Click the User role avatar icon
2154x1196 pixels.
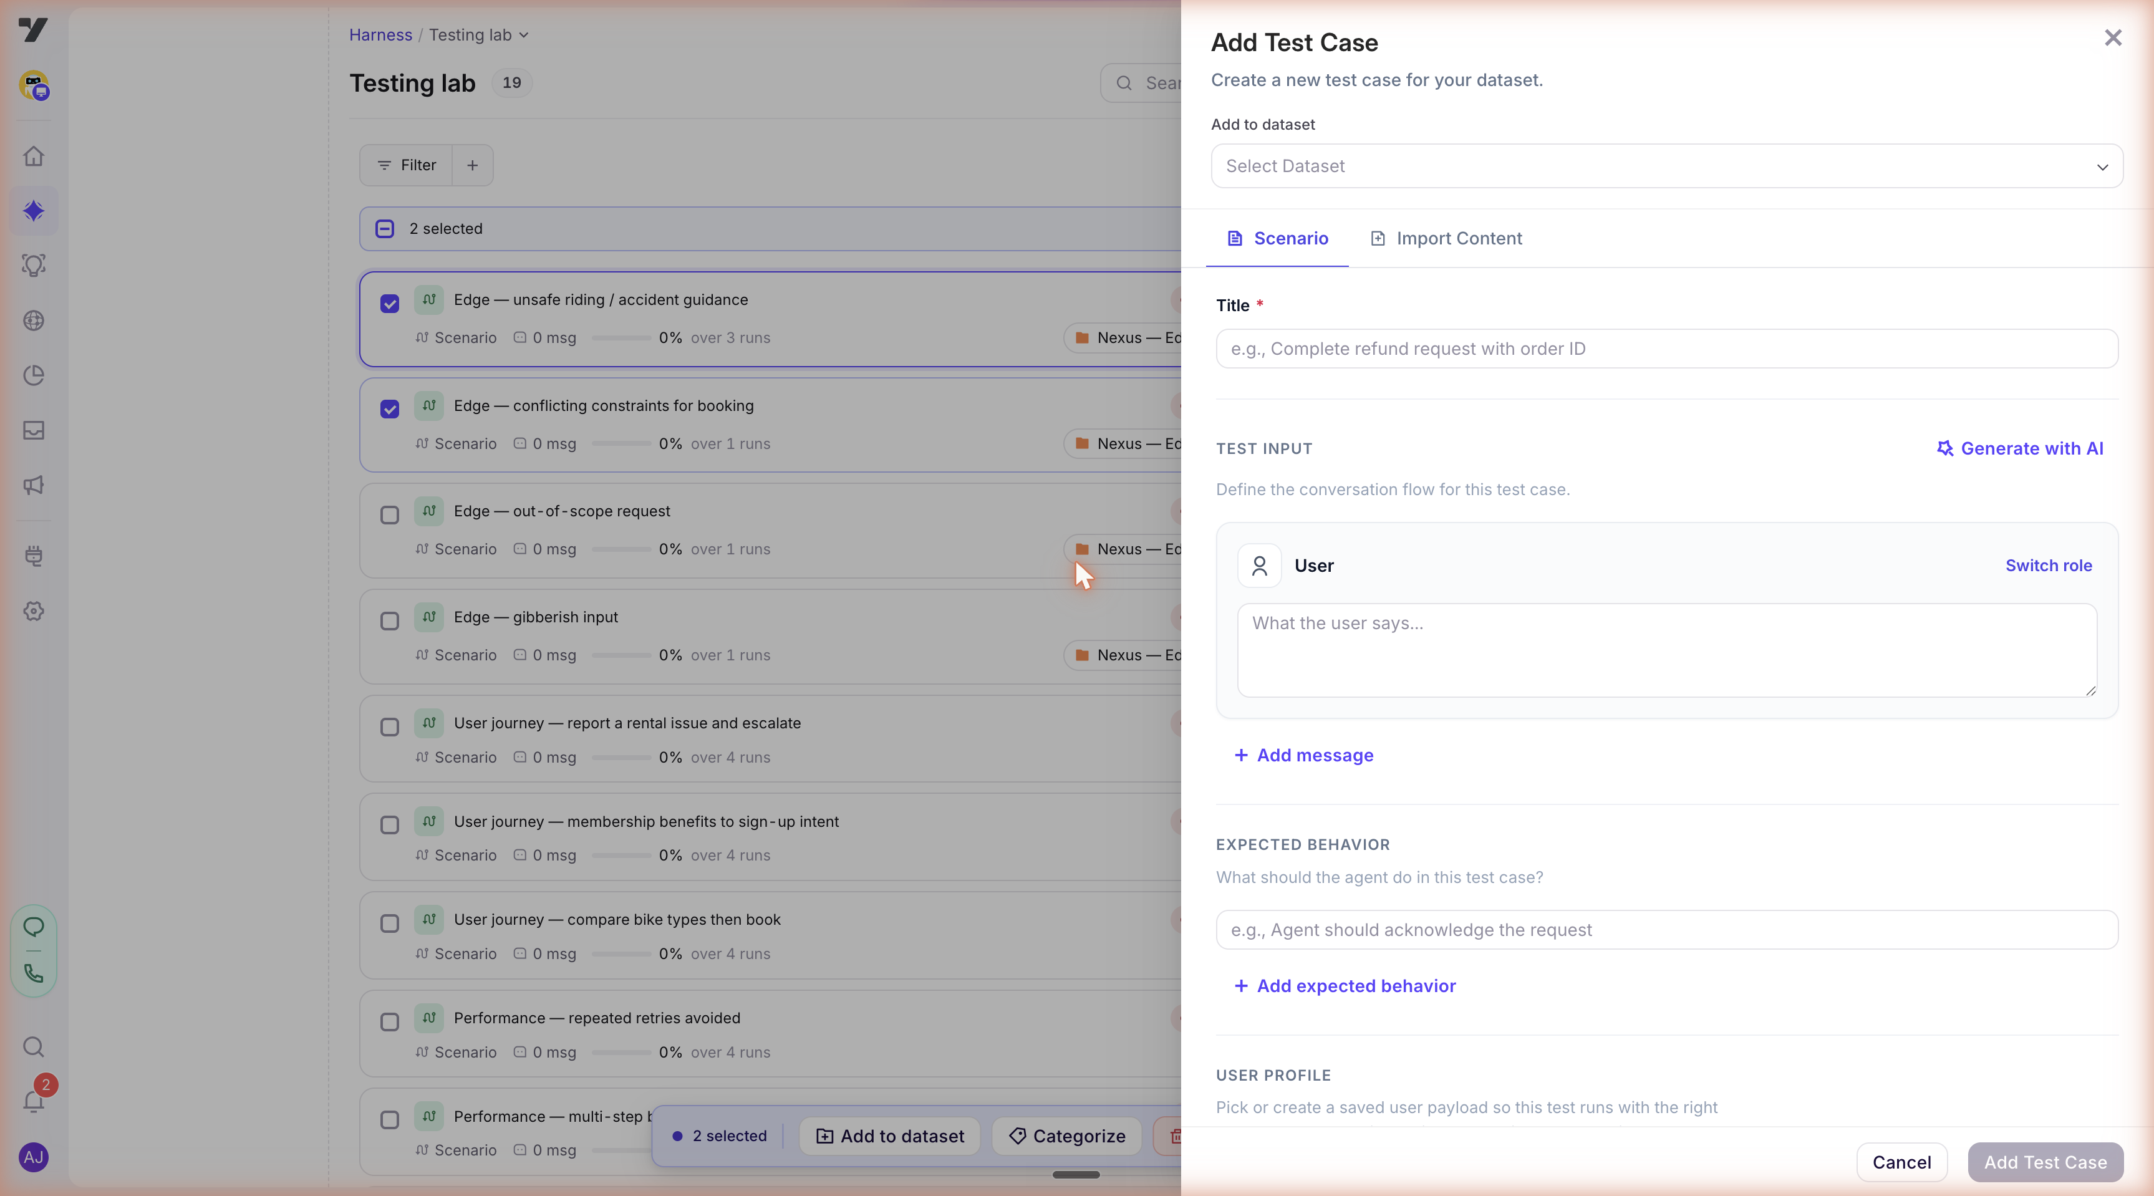coord(1259,566)
